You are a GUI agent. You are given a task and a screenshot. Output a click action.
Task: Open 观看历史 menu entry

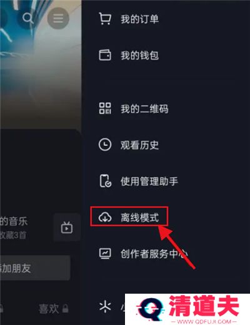tap(139, 145)
